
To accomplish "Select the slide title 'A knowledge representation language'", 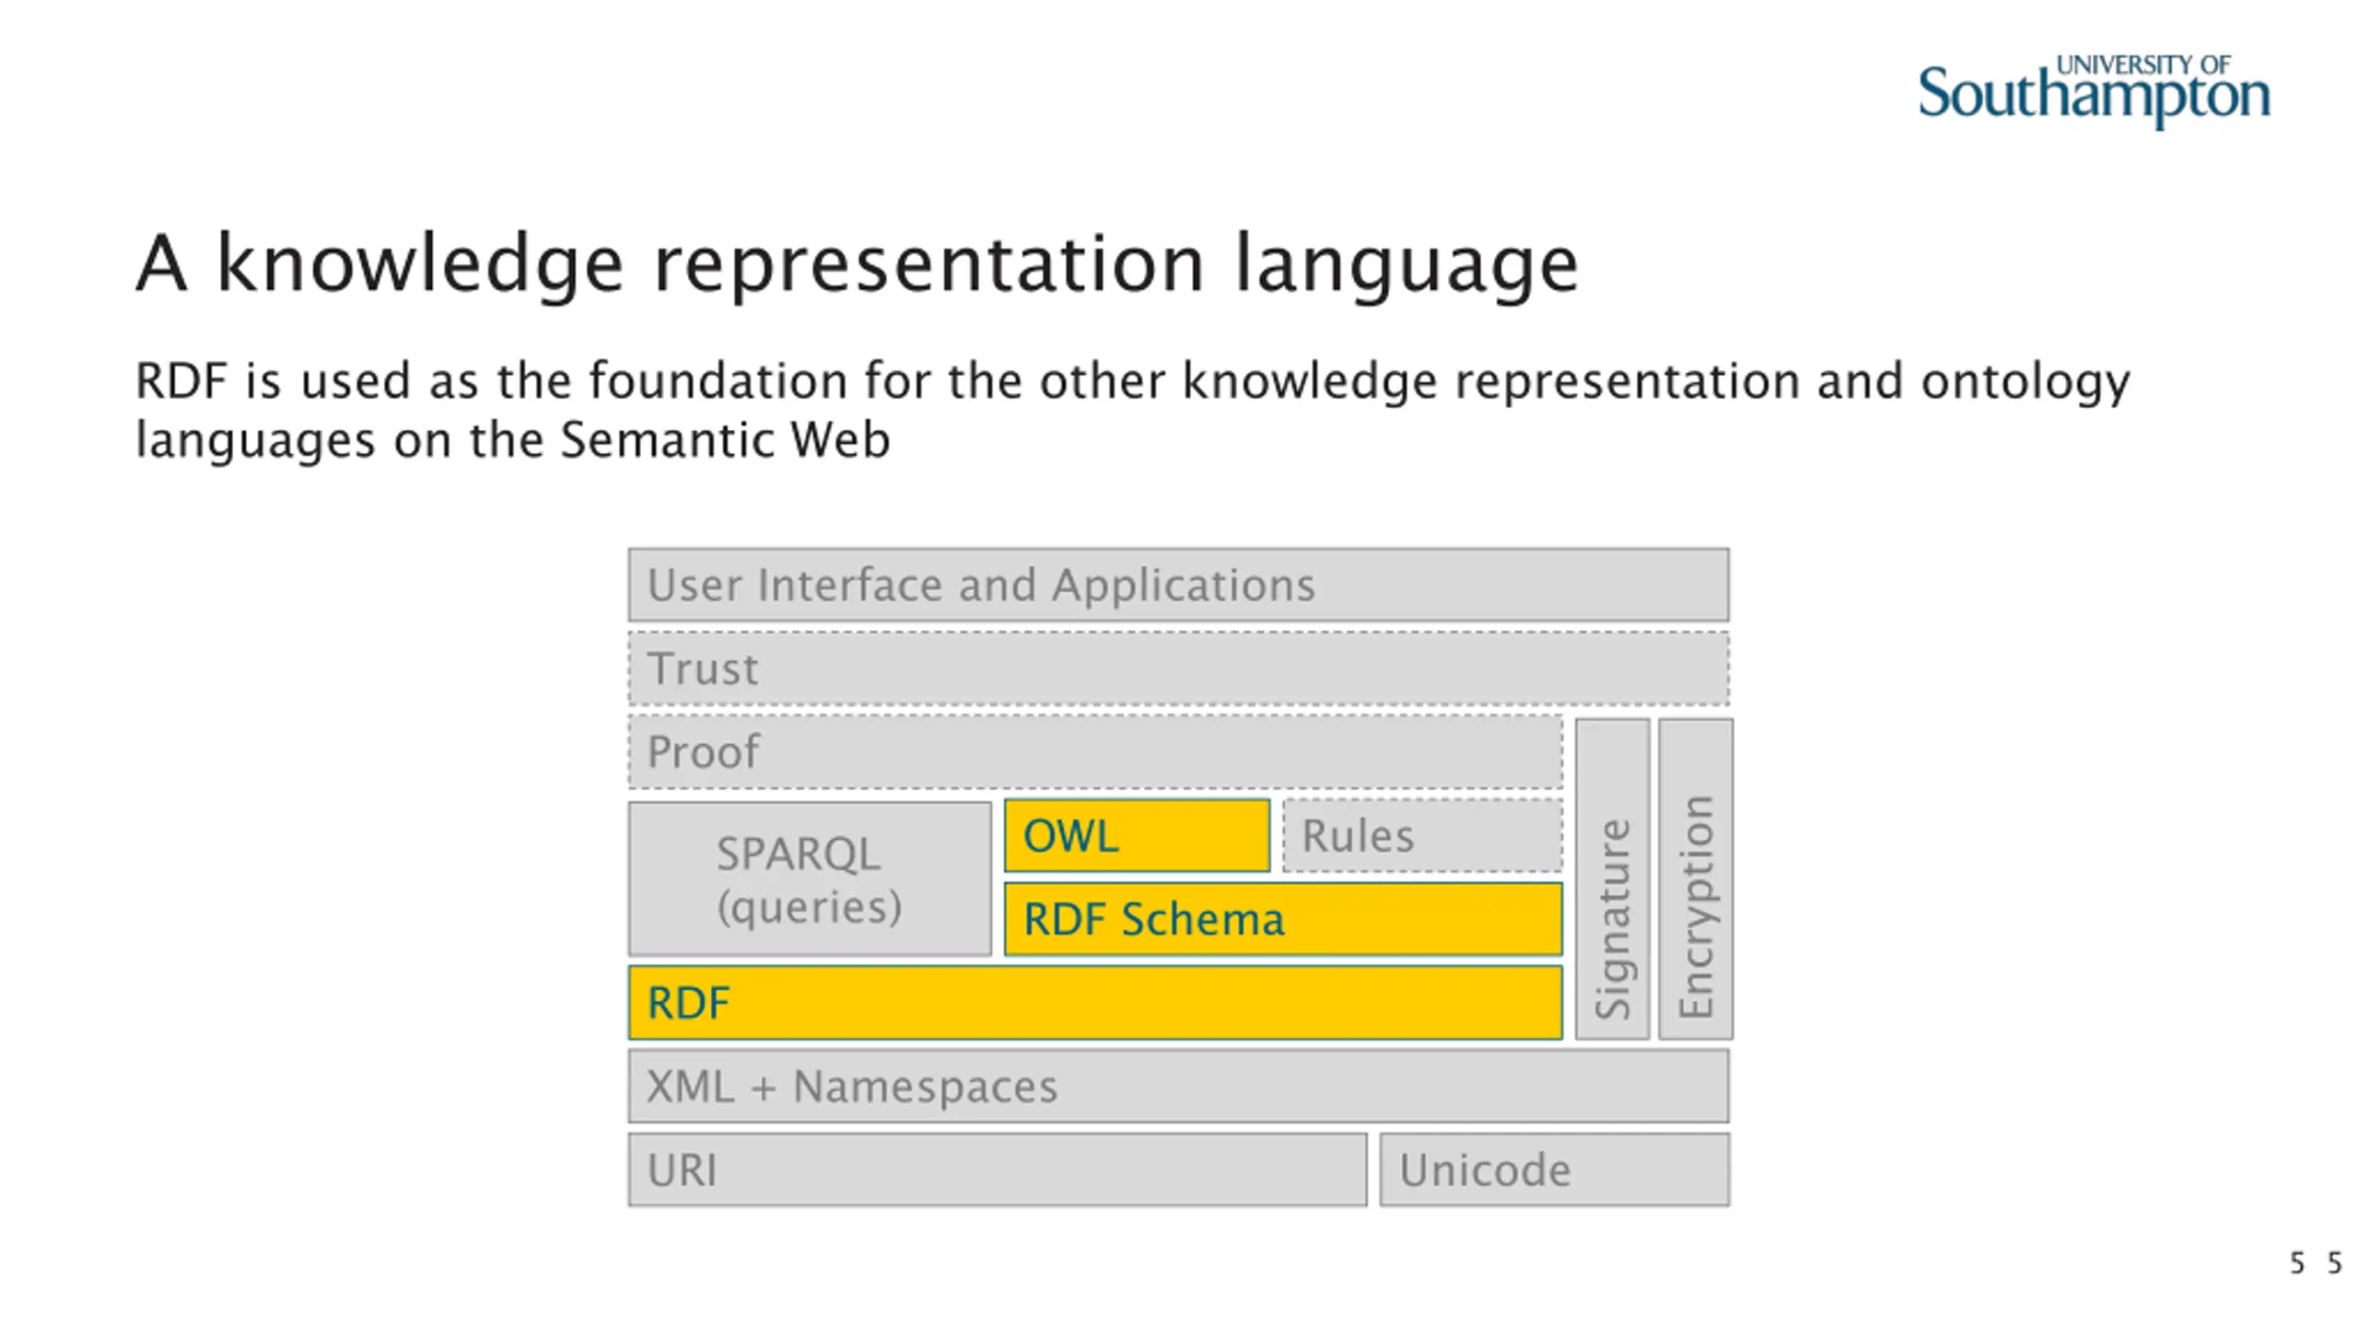I will point(857,264).
